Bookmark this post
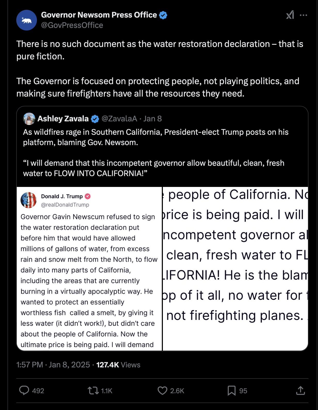 [x=231, y=390]
